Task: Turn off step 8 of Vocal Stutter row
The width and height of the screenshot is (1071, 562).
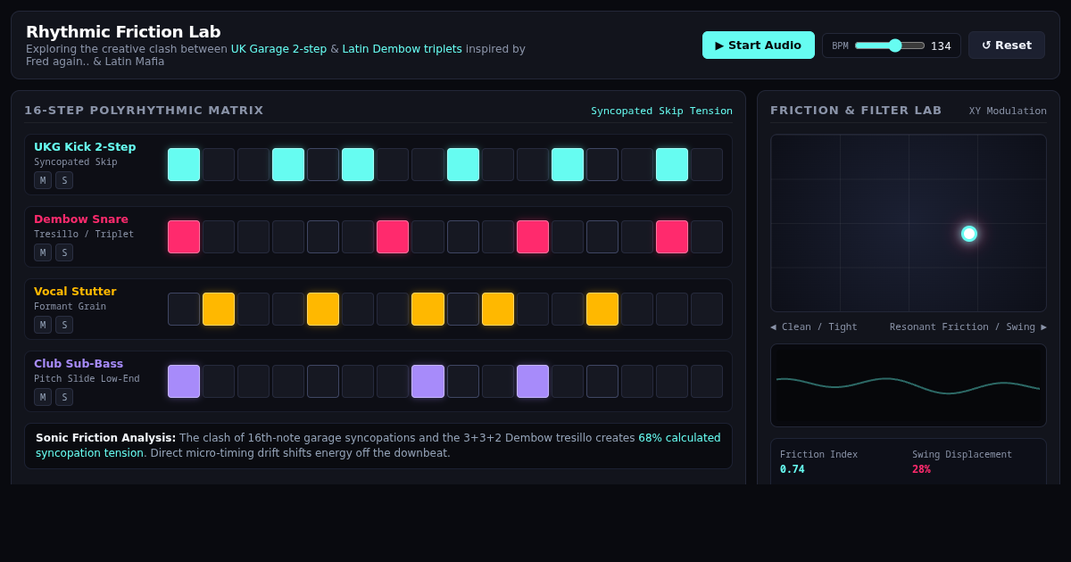Action: [428, 310]
